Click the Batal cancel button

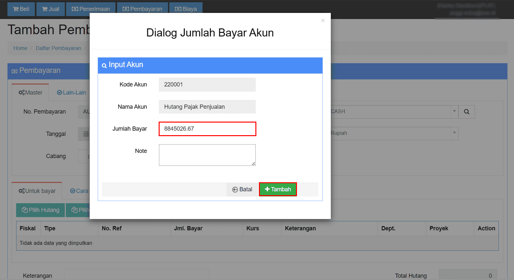(242, 189)
